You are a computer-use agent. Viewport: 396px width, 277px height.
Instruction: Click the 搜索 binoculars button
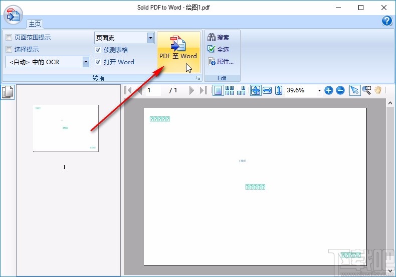click(x=218, y=38)
